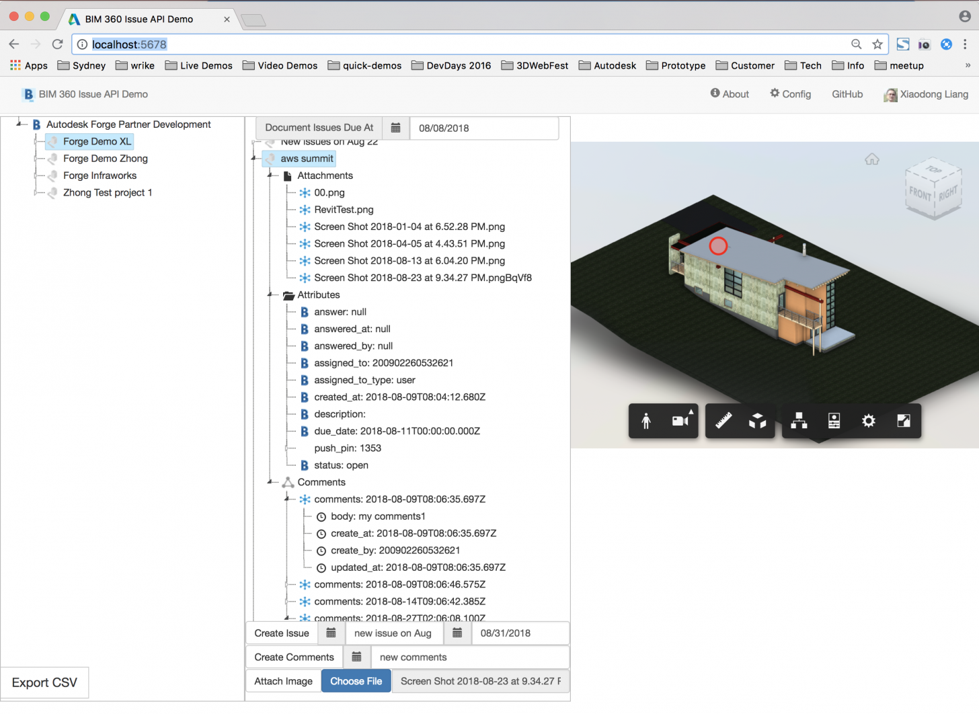Viewport: 979px width, 714px height.
Task: Click the blue Choose File button
Action: 356,681
